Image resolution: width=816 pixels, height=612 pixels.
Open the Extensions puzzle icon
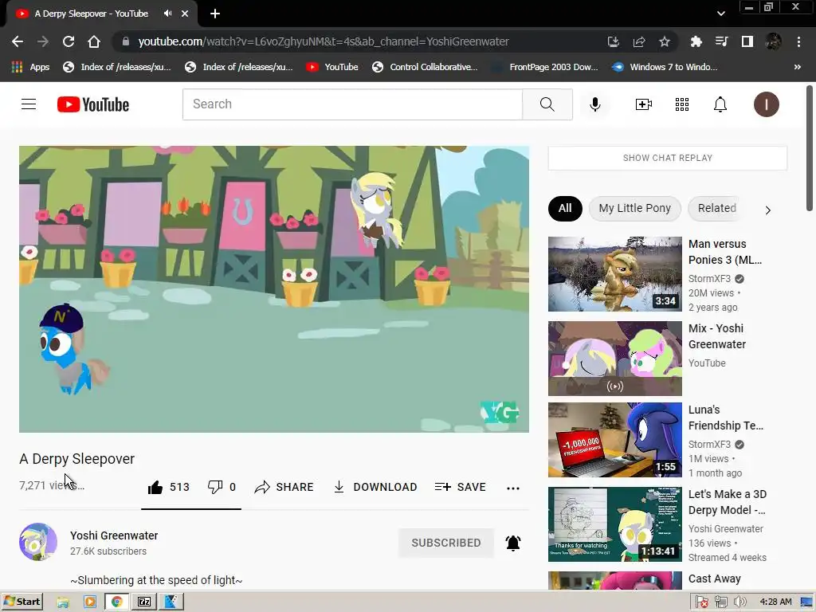(x=696, y=41)
